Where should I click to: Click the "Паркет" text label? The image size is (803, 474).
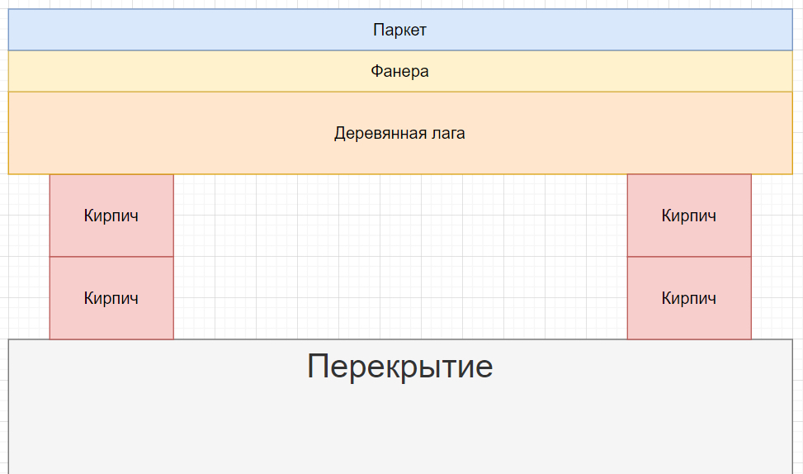399,31
